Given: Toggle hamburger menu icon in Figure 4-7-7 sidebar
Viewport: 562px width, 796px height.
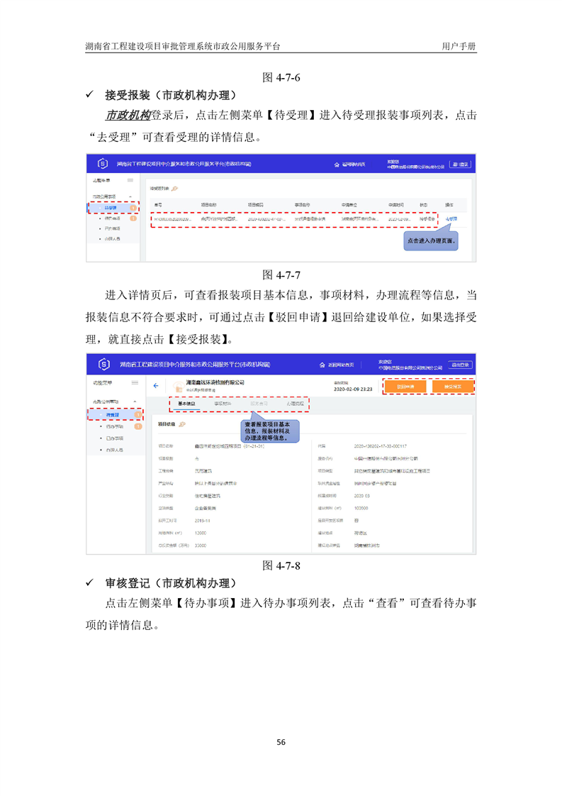Looking at the screenshot, I should tap(131, 180).
